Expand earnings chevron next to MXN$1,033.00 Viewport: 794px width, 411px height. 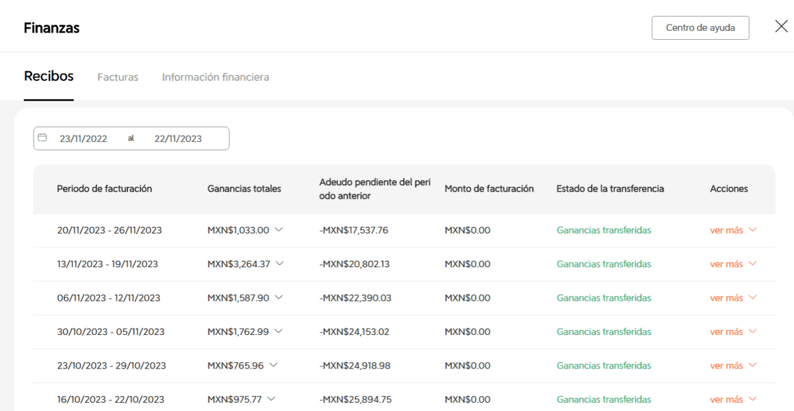click(x=278, y=230)
